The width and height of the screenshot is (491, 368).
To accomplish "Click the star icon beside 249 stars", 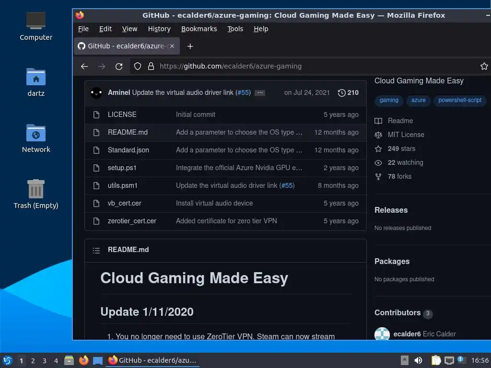I will [378, 149].
